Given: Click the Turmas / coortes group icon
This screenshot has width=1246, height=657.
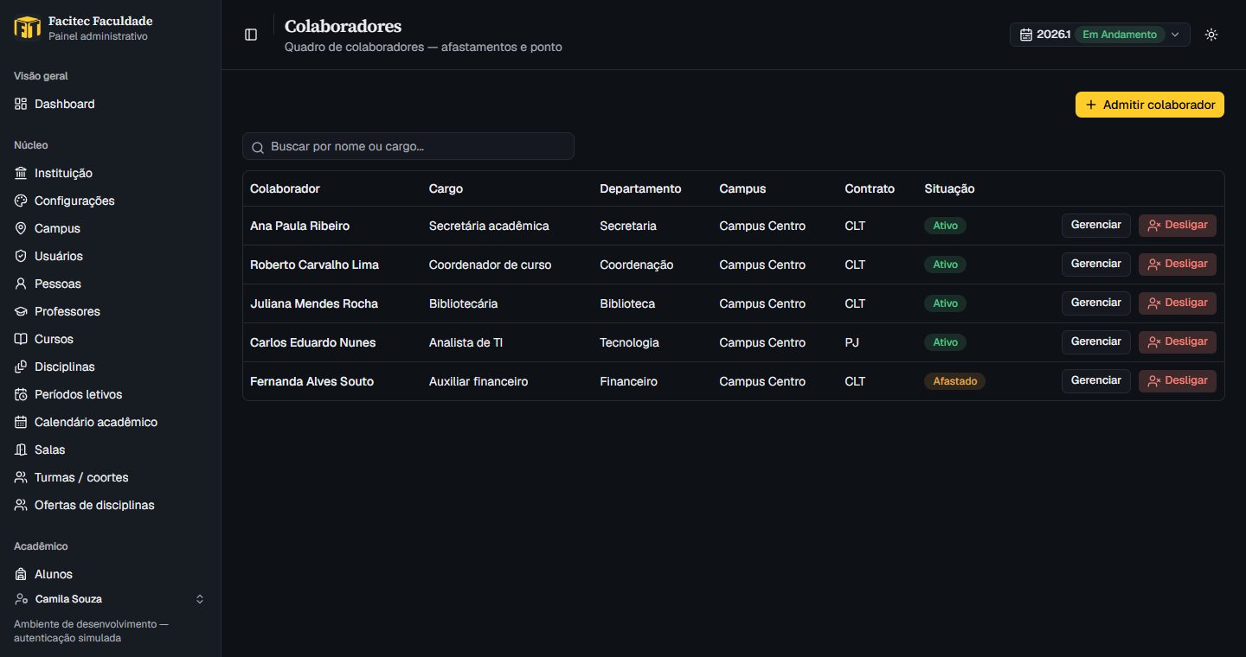Looking at the screenshot, I should 21,477.
